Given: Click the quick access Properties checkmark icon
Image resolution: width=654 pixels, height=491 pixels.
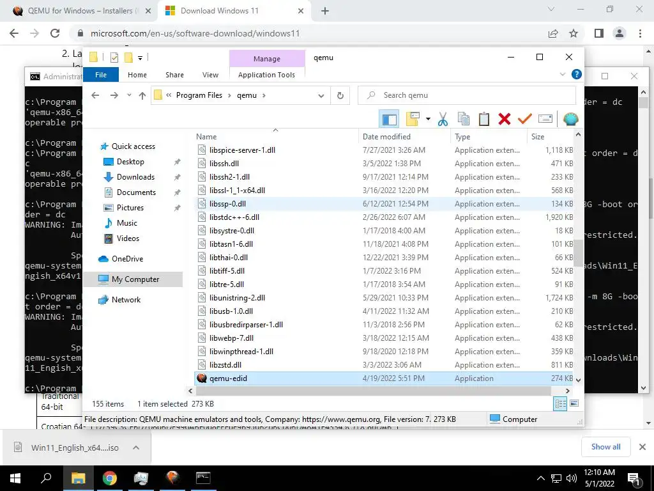Looking at the screenshot, I should 114,58.
